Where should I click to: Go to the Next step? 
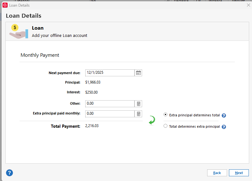(x=239, y=173)
